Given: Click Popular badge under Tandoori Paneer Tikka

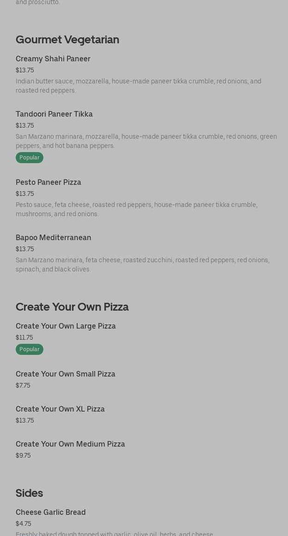Looking at the screenshot, I should point(30,158).
